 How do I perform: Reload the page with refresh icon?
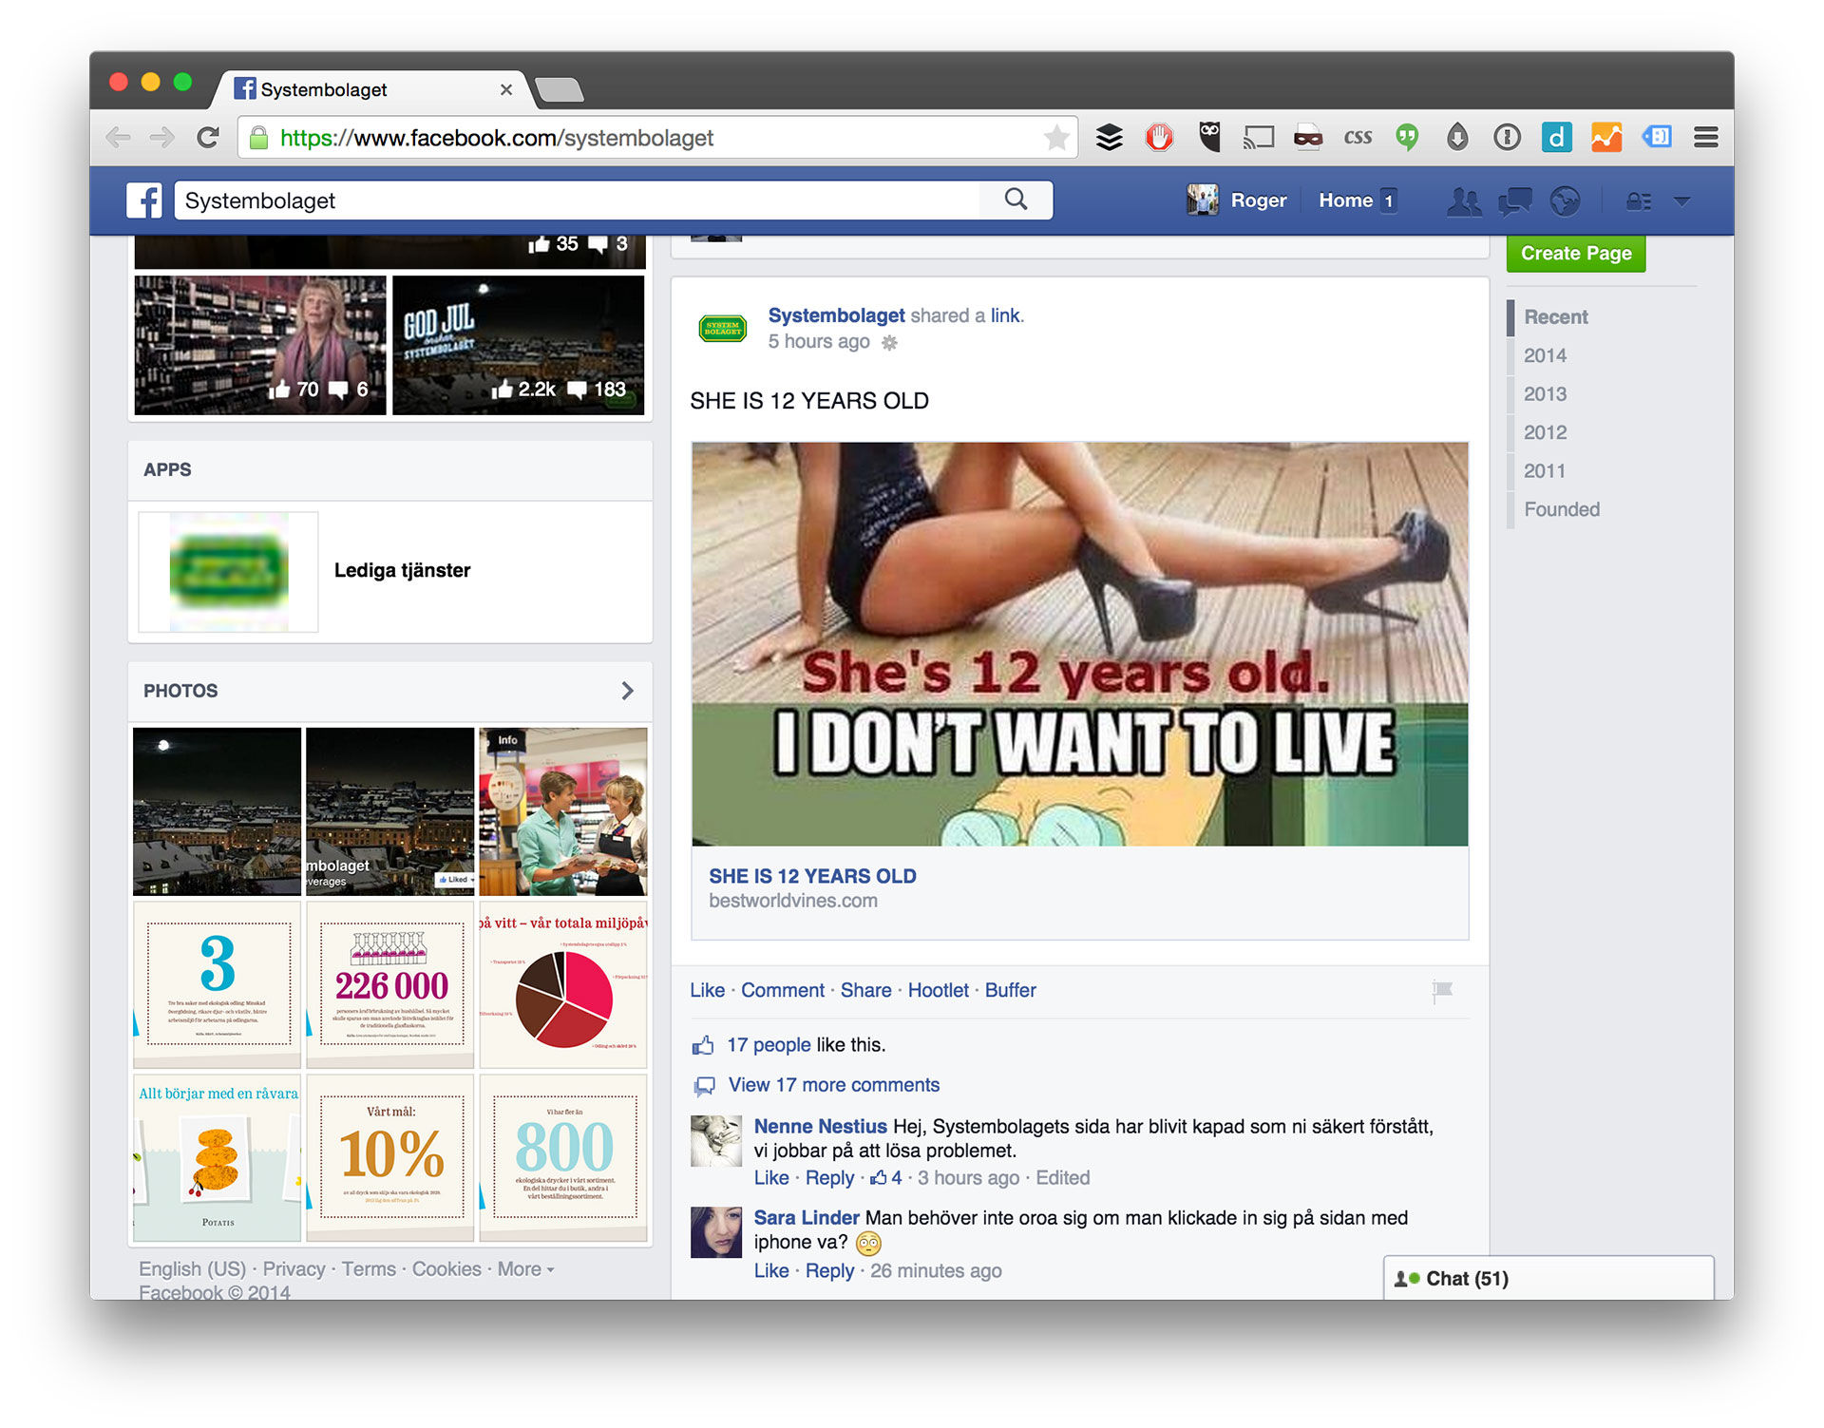[x=208, y=138]
